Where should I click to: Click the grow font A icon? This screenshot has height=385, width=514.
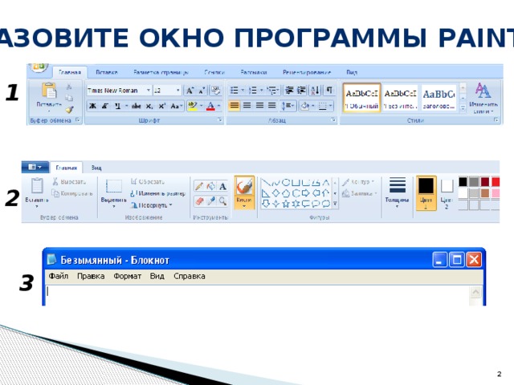(x=190, y=91)
